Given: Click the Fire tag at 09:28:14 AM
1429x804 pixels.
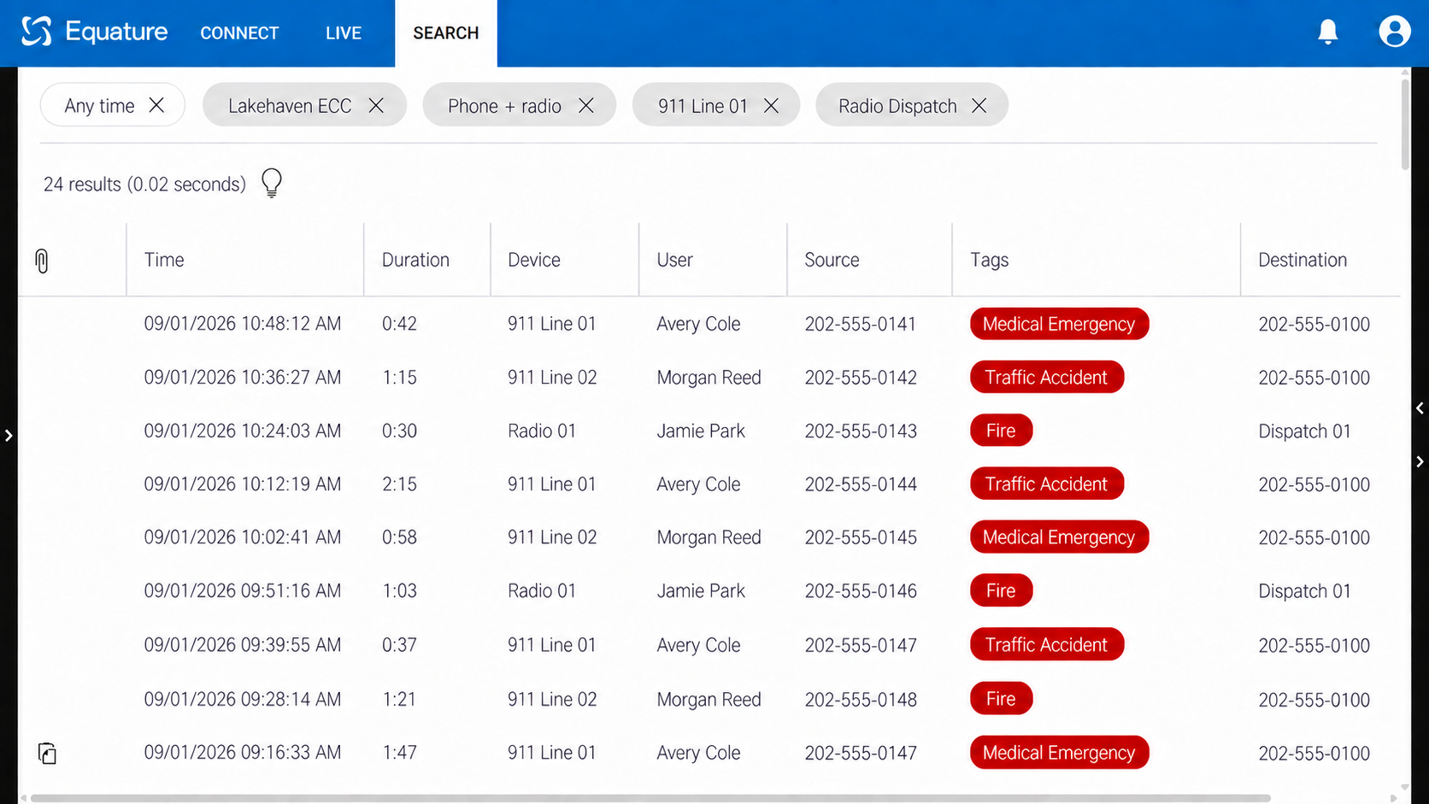Looking at the screenshot, I should tap(1001, 699).
